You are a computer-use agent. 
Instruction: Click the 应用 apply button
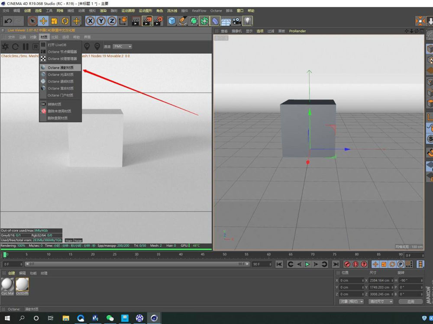click(x=410, y=302)
